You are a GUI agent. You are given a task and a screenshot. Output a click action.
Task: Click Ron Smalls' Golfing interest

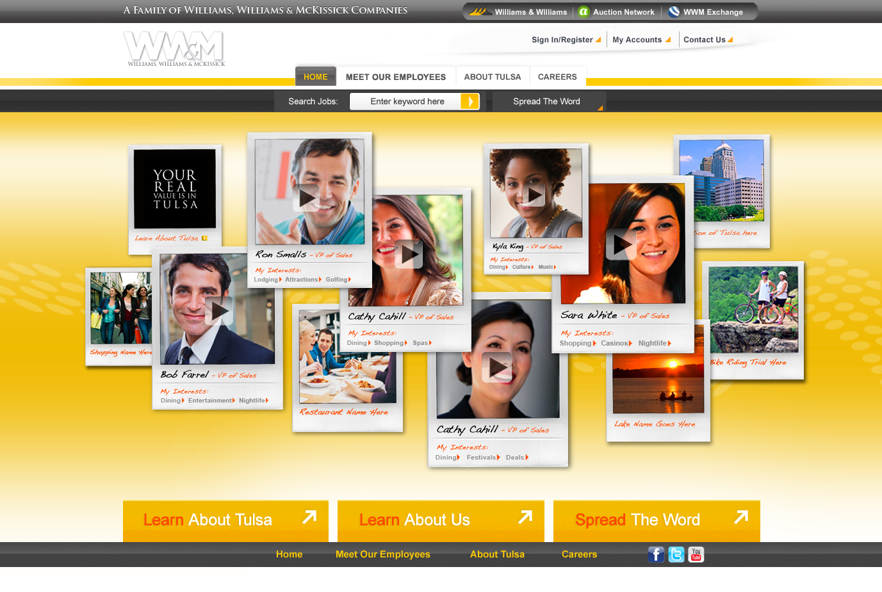[x=338, y=280]
